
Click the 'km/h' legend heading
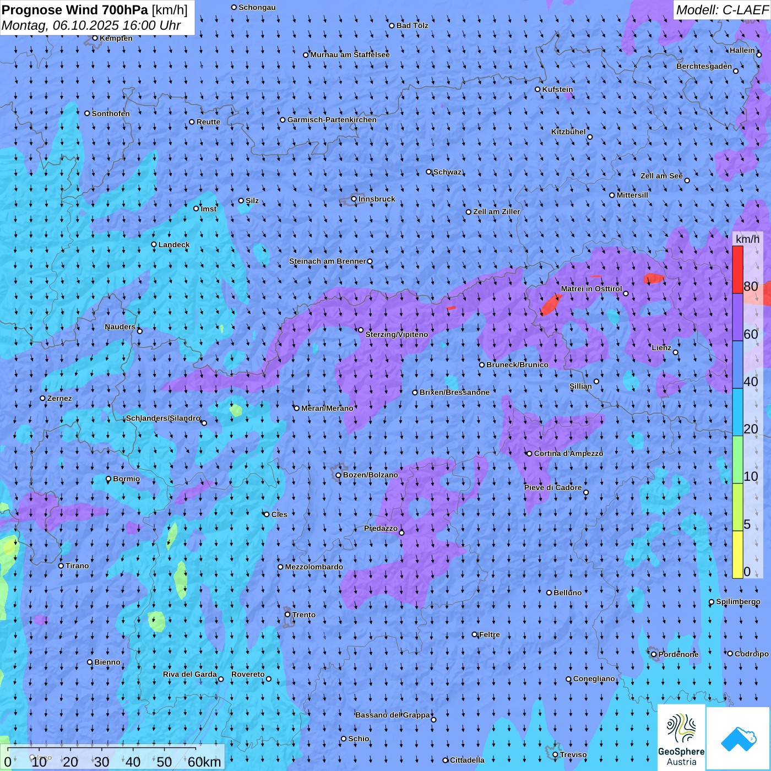point(748,239)
